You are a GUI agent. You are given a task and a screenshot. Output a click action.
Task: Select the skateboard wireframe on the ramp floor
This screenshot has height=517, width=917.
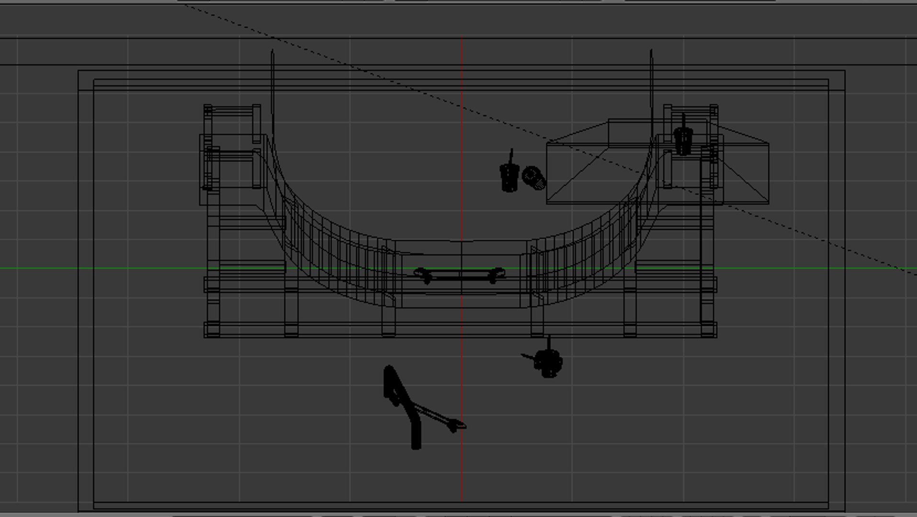click(x=460, y=275)
